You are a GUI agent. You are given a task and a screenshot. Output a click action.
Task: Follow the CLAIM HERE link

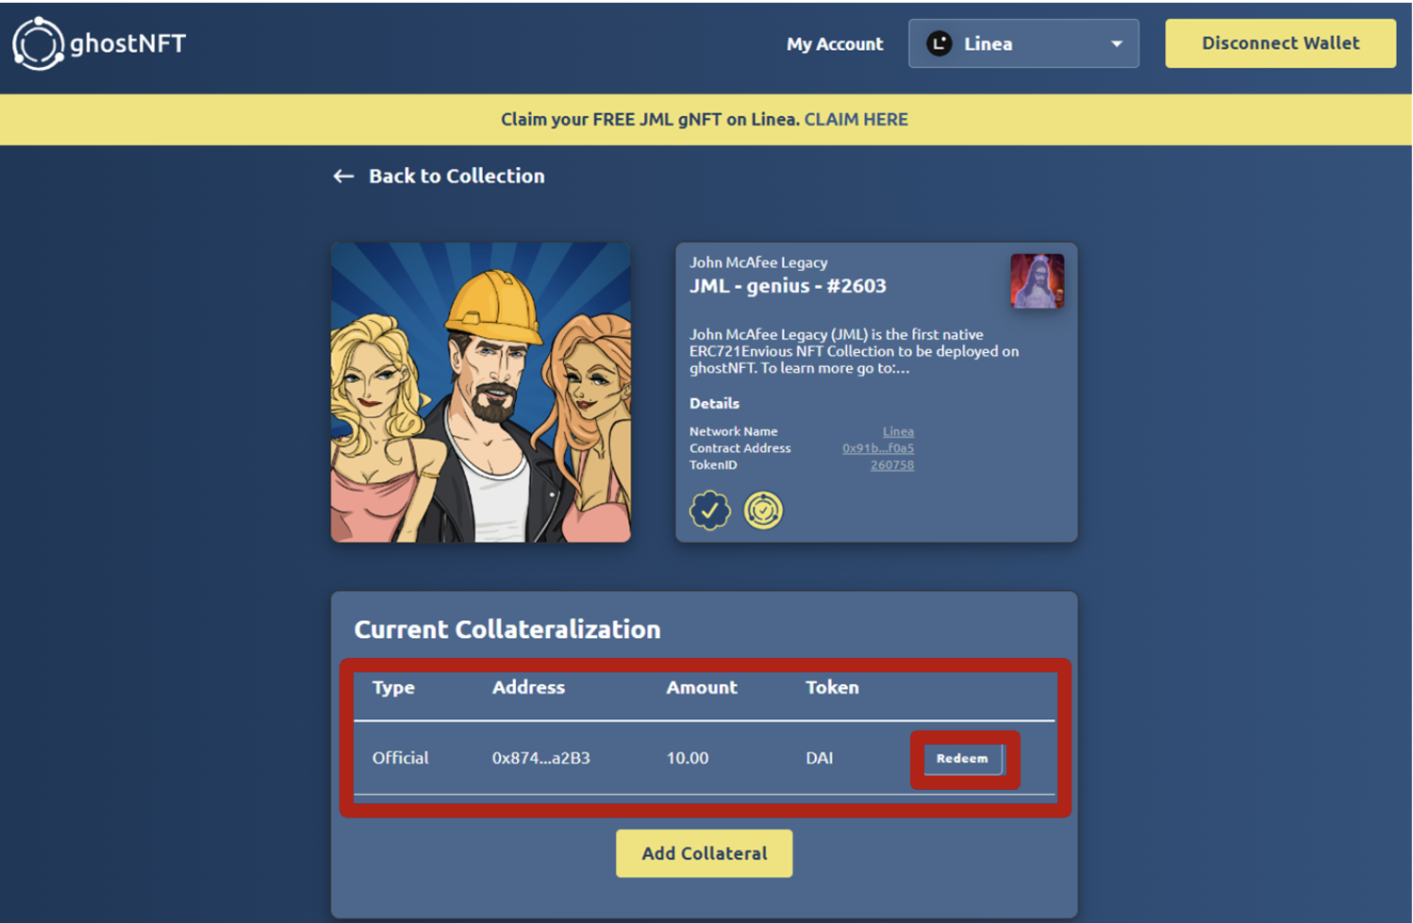[856, 120]
